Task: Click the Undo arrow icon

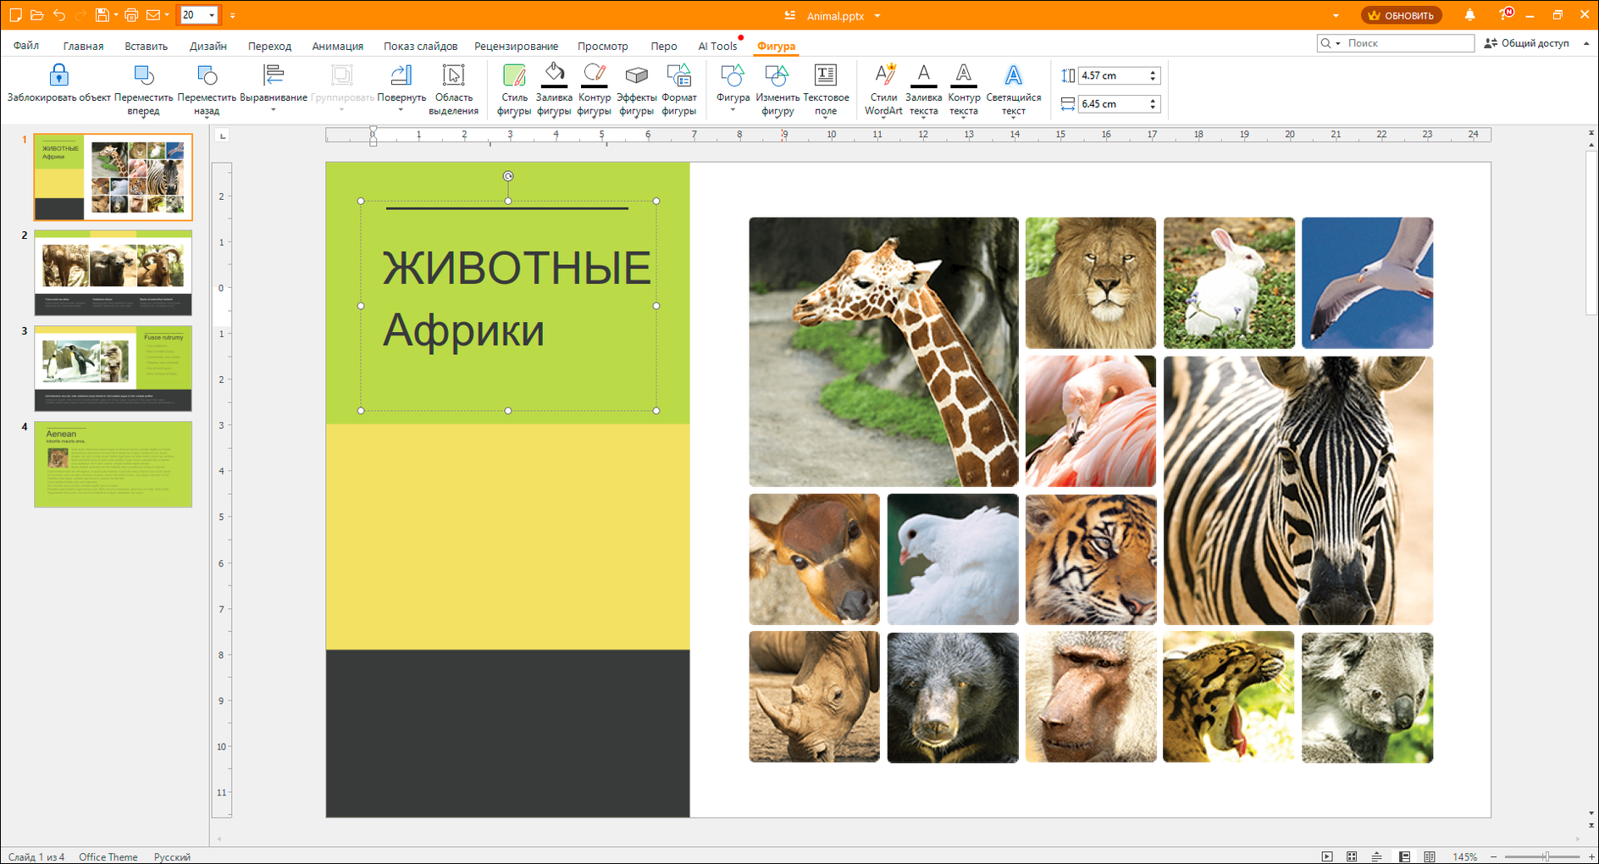Action: pos(58,14)
